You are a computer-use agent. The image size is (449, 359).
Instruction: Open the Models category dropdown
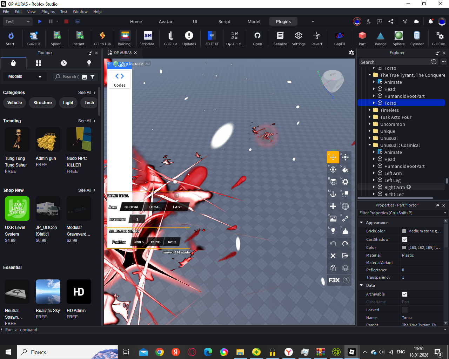point(25,76)
